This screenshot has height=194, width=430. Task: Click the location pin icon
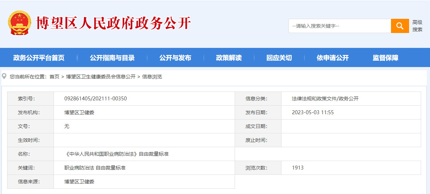click(x=4, y=76)
